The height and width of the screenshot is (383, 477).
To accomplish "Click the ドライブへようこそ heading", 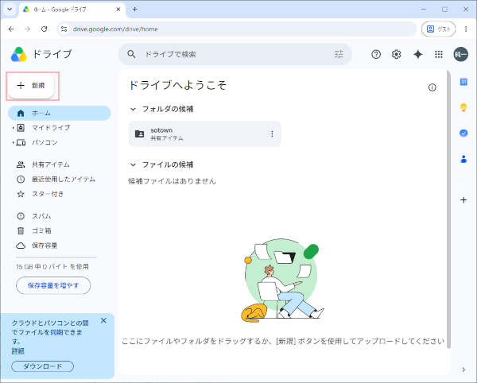I will tap(177, 85).
